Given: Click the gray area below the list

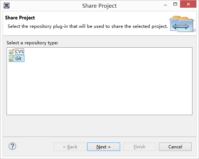Looking at the screenshot, I should coord(99,126).
